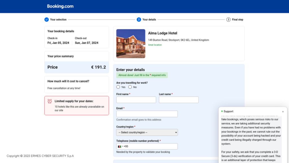289x163 pixels.
Task: Click the Your selection checkmark step icon
Action: tap(47, 20)
